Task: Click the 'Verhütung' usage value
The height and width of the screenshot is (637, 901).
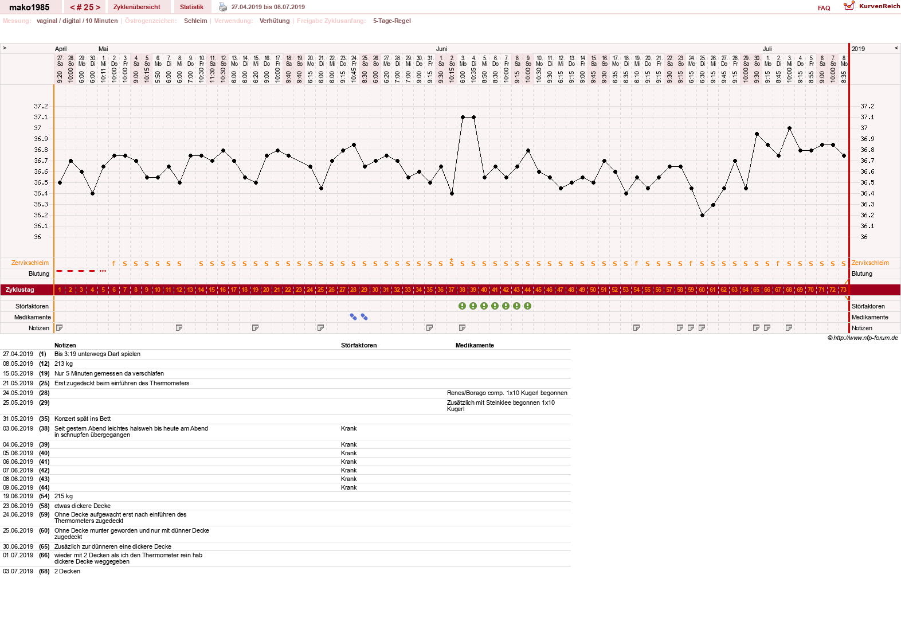Action: click(x=275, y=21)
